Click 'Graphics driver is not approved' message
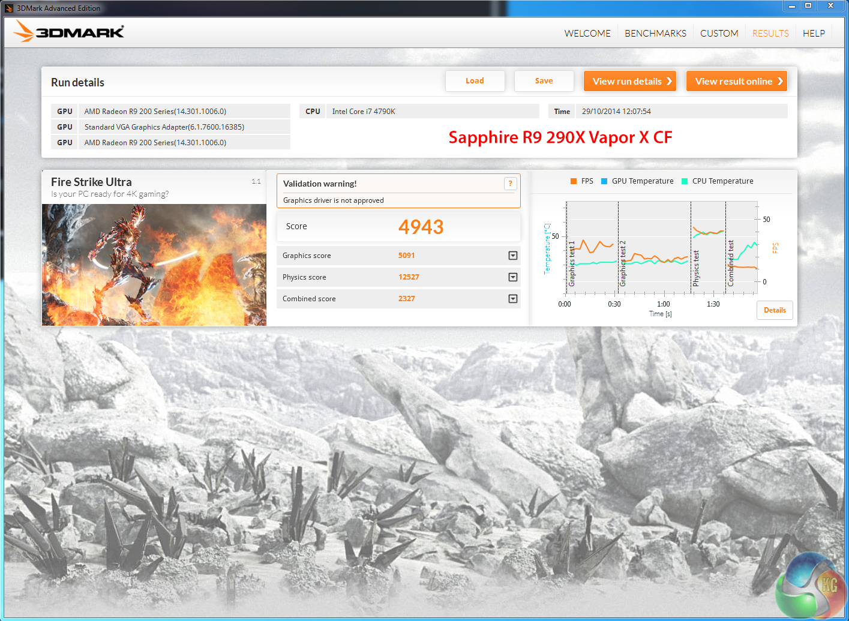 [334, 200]
